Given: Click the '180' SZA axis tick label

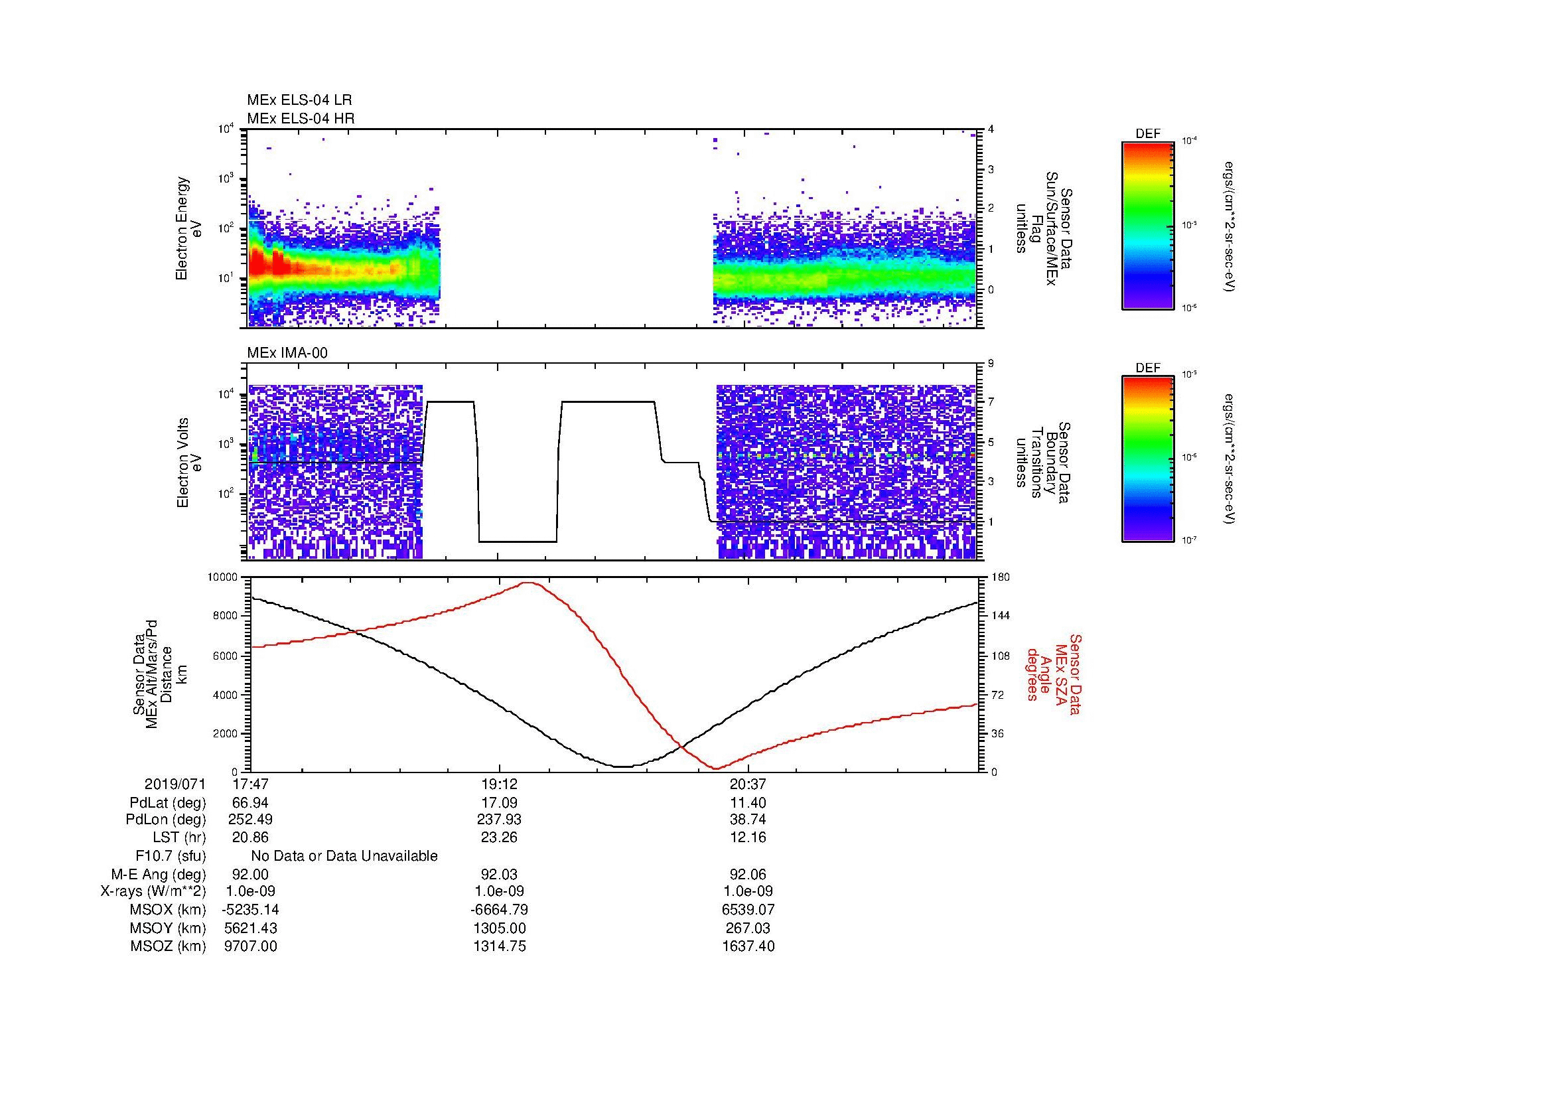Looking at the screenshot, I should point(1001,577).
